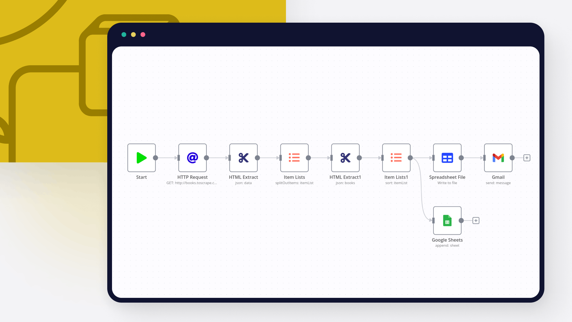Open the HTTP Request node
This screenshot has height=322, width=572.
click(192, 158)
